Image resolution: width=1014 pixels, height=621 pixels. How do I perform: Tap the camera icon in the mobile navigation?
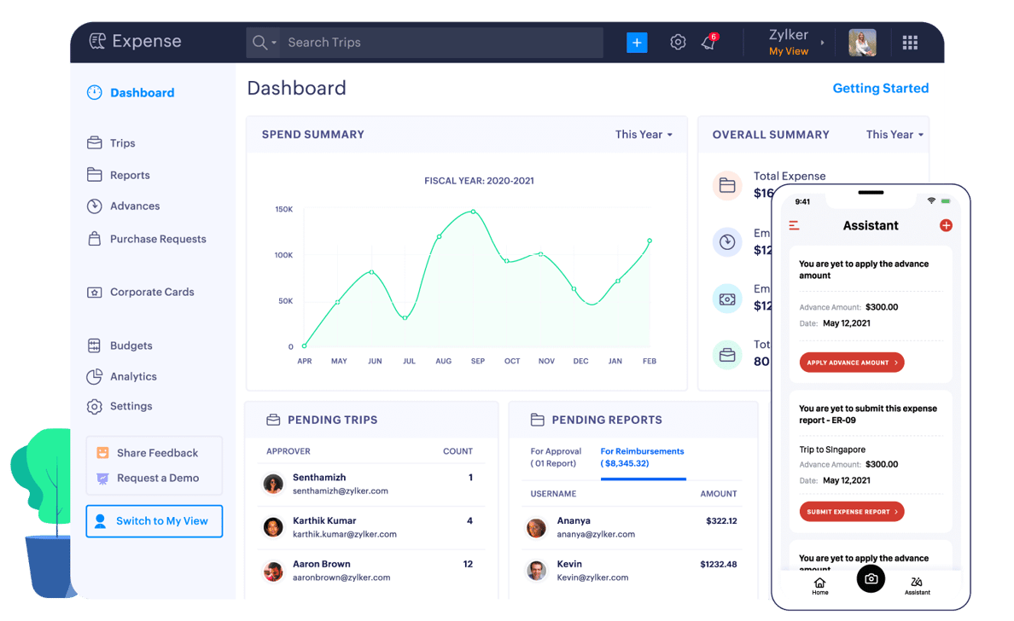click(x=871, y=578)
